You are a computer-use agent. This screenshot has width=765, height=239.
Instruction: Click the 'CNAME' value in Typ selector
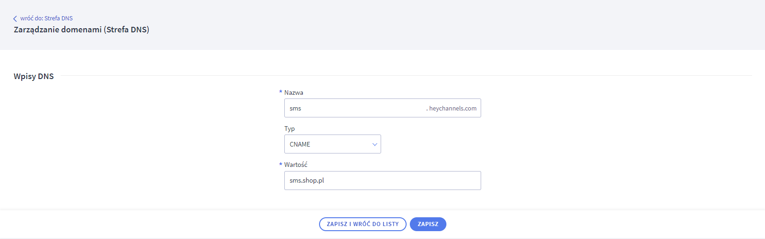tap(300, 144)
